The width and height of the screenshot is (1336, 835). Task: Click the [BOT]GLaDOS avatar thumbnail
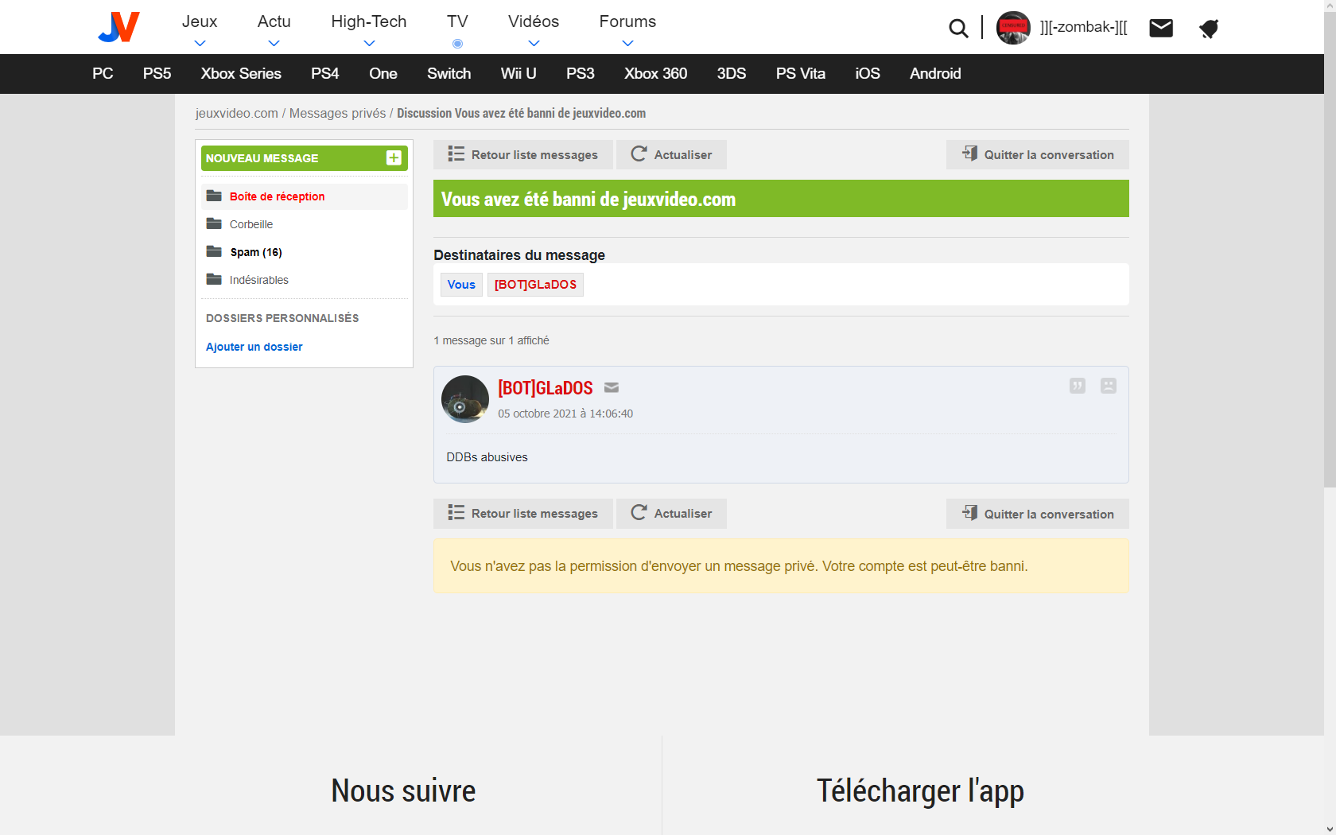click(465, 399)
